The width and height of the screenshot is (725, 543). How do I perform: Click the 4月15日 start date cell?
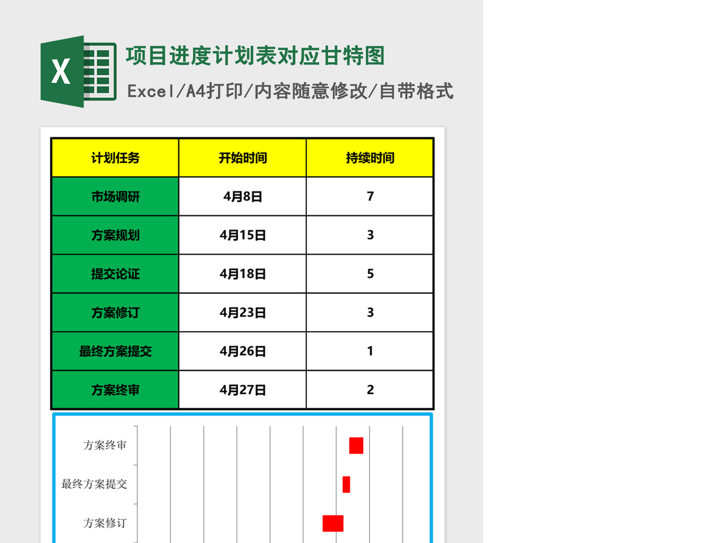pyautogui.click(x=243, y=235)
